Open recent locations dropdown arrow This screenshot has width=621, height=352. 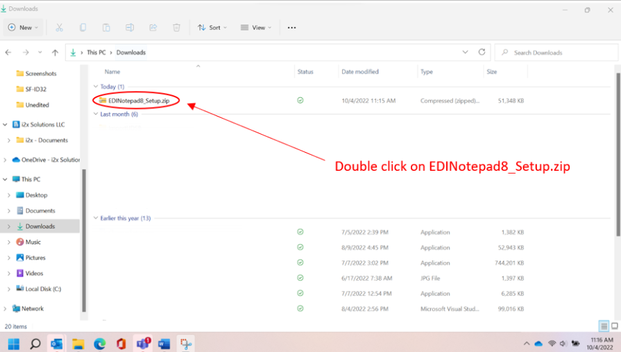40,52
